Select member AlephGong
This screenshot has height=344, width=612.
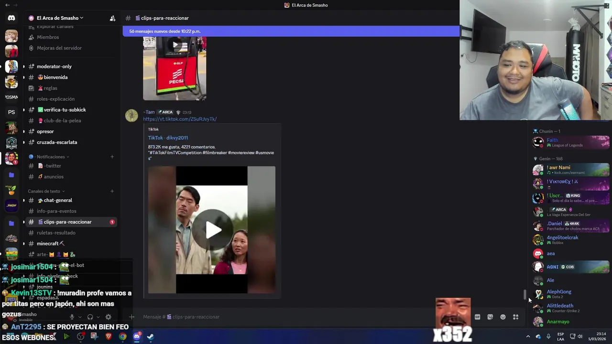(x=571, y=294)
